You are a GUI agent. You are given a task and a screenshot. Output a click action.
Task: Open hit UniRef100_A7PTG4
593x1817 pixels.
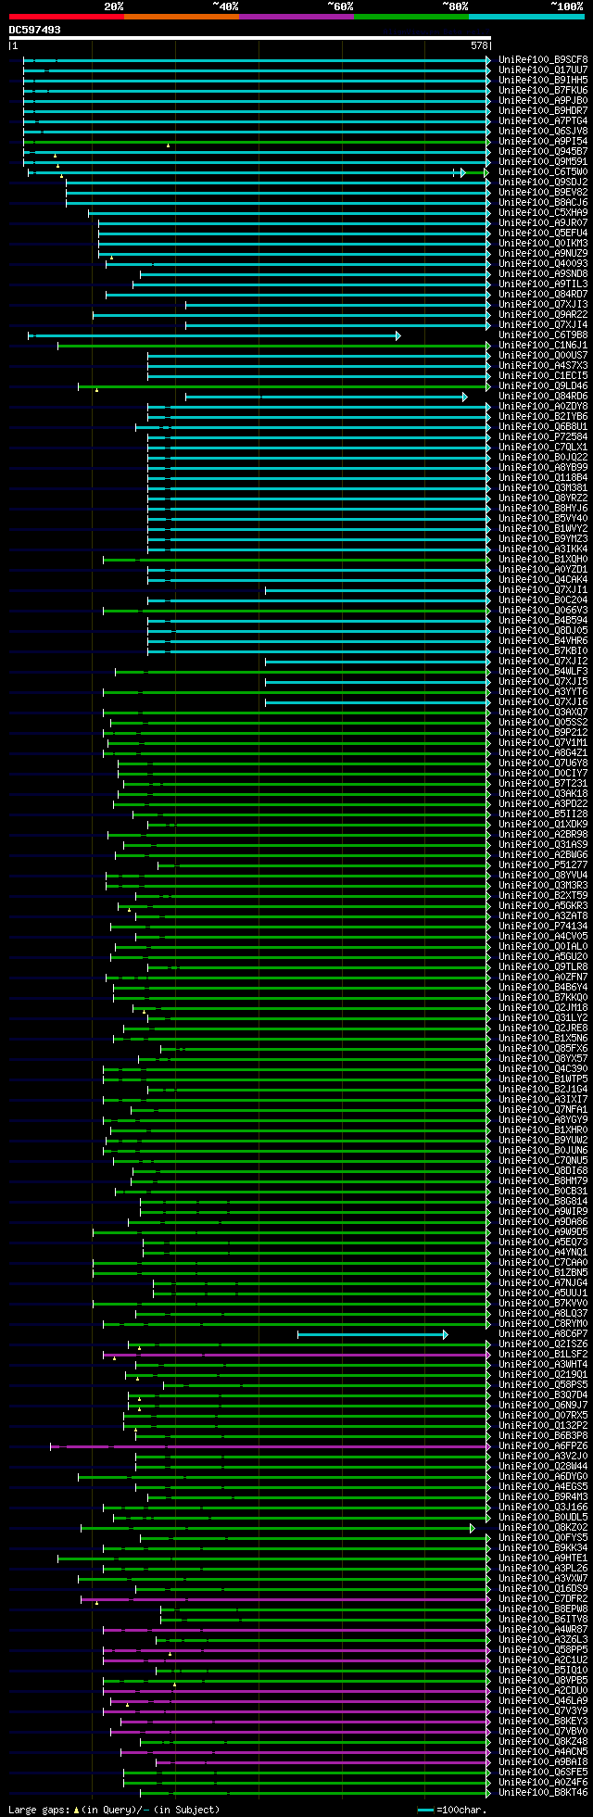tap(543, 121)
